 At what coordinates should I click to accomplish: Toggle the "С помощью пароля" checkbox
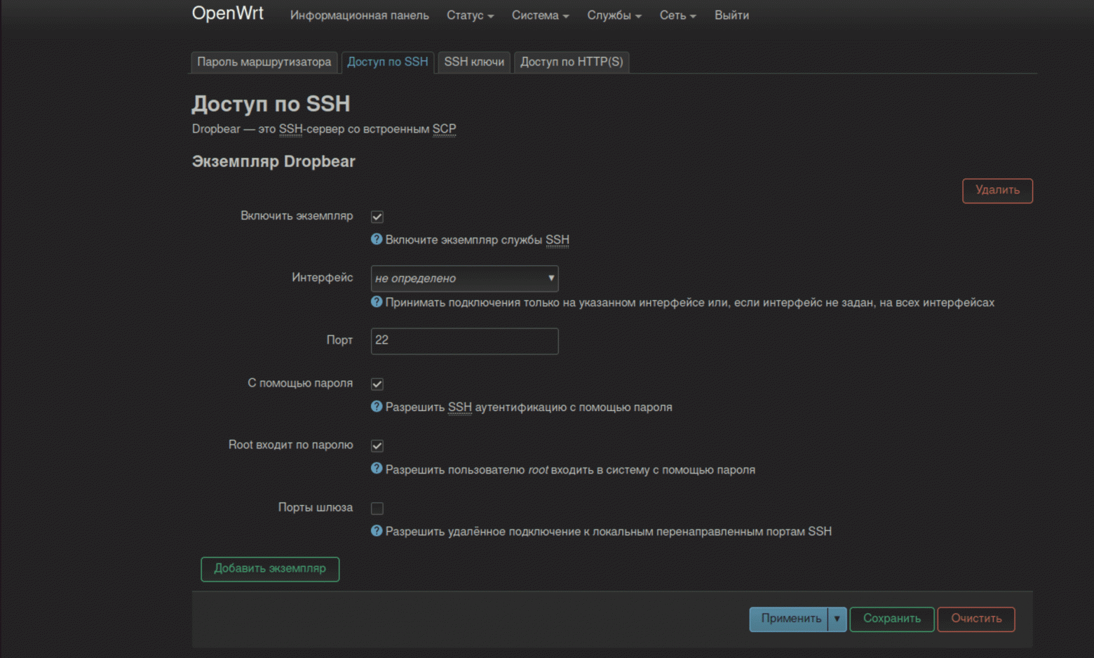click(377, 384)
